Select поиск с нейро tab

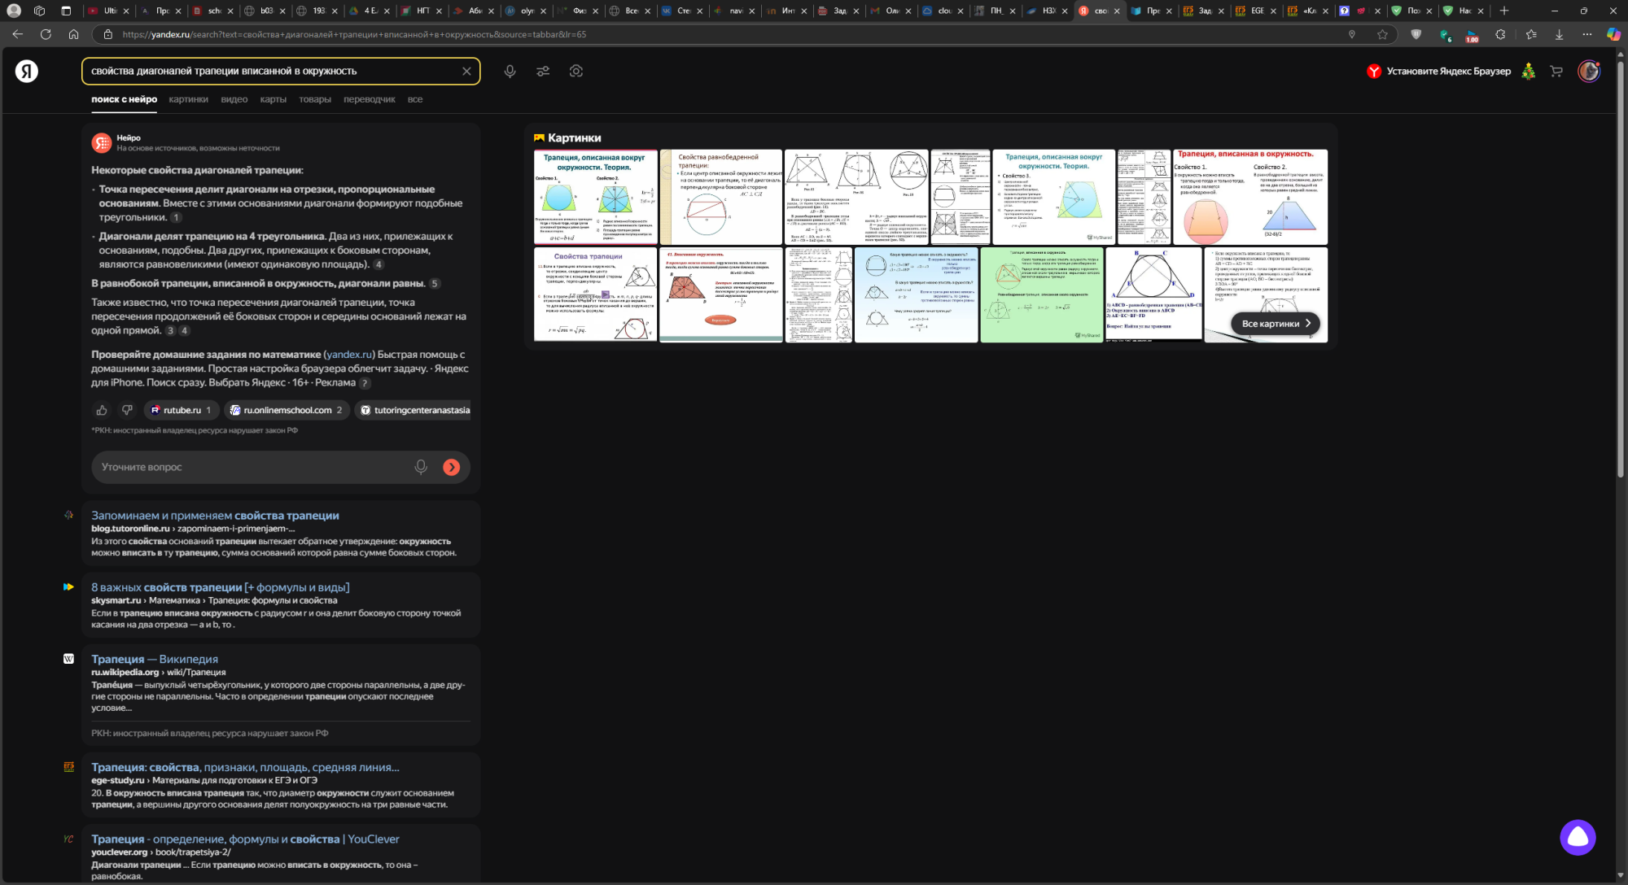coord(125,99)
